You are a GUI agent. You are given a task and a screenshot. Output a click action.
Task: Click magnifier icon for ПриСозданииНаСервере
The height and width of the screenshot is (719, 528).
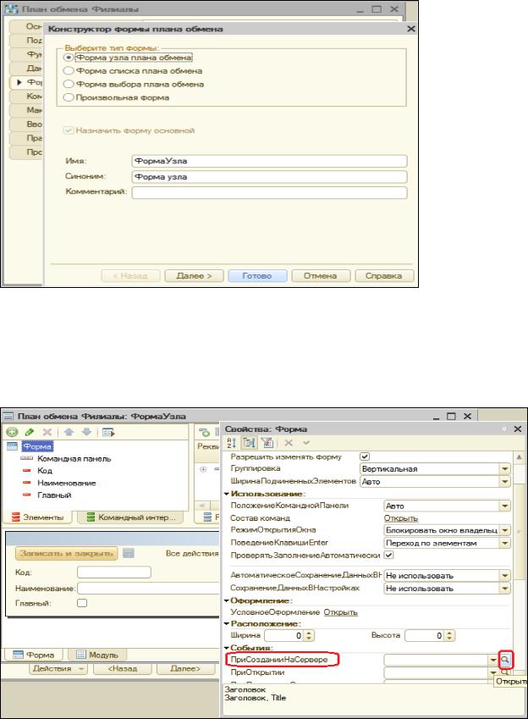click(504, 660)
